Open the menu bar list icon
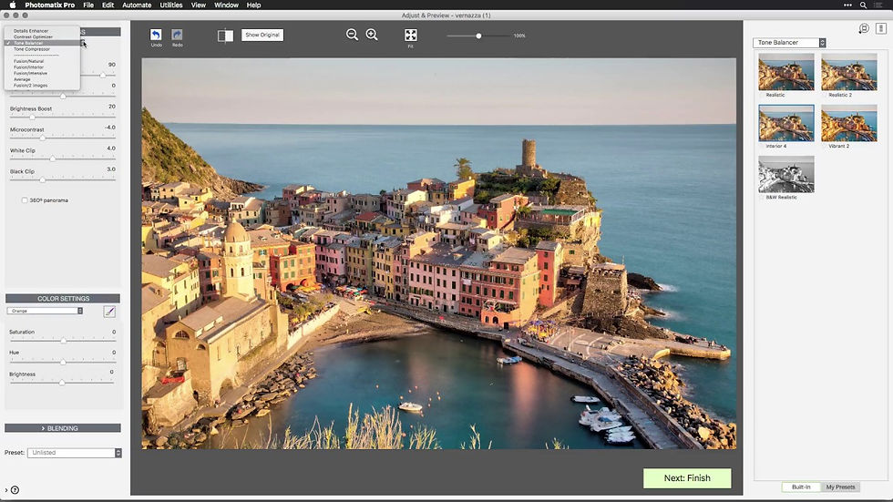The height and width of the screenshot is (502, 893). [x=878, y=5]
